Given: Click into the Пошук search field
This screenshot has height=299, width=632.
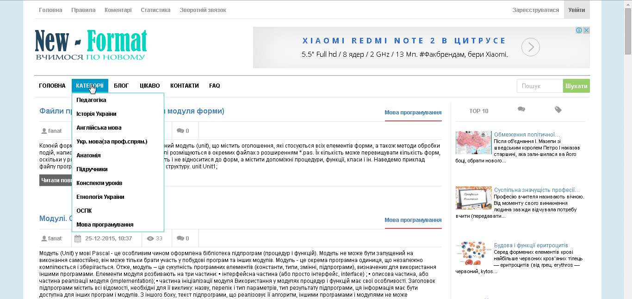Looking at the screenshot, I should tap(539, 86).
